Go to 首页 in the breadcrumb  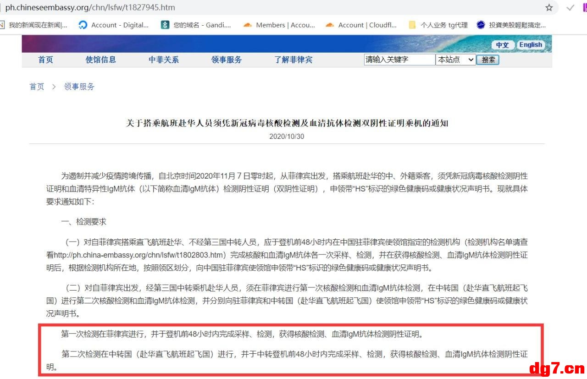click(x=37, y=87)
